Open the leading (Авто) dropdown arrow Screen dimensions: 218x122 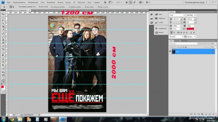[195, 19]
